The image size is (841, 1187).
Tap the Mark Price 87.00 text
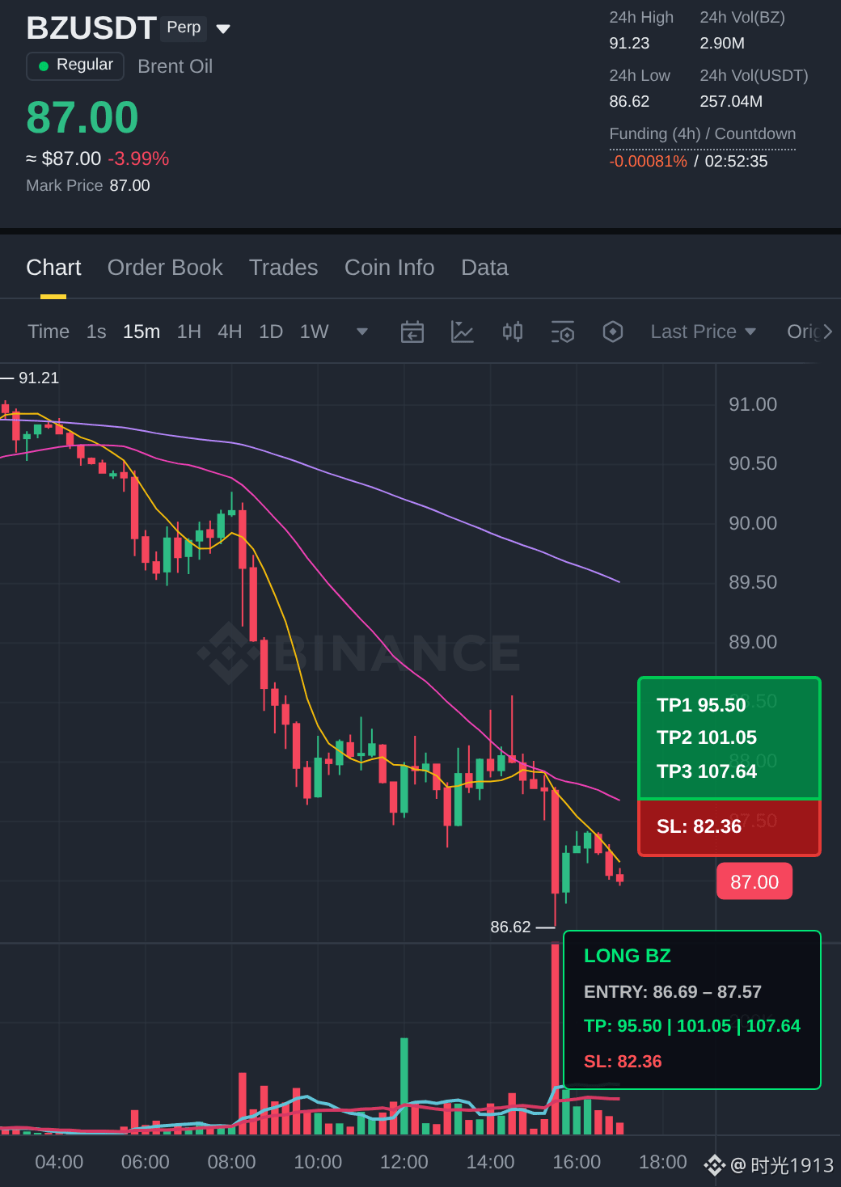point(88,185)
